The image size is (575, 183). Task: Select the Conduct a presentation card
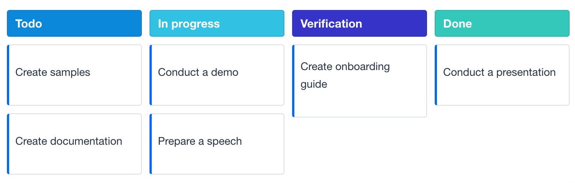tap(502, 75)
